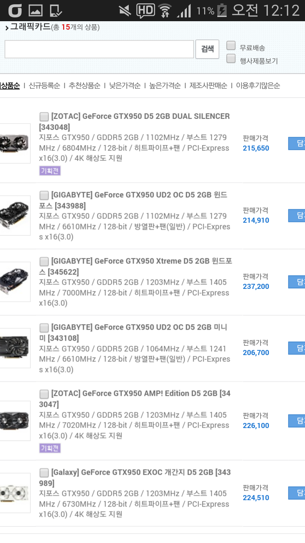Check the Galaxy GTX950 EXOC checkbox
The height and width of the screenshot is (543, 305).
(x=44, y=473)
